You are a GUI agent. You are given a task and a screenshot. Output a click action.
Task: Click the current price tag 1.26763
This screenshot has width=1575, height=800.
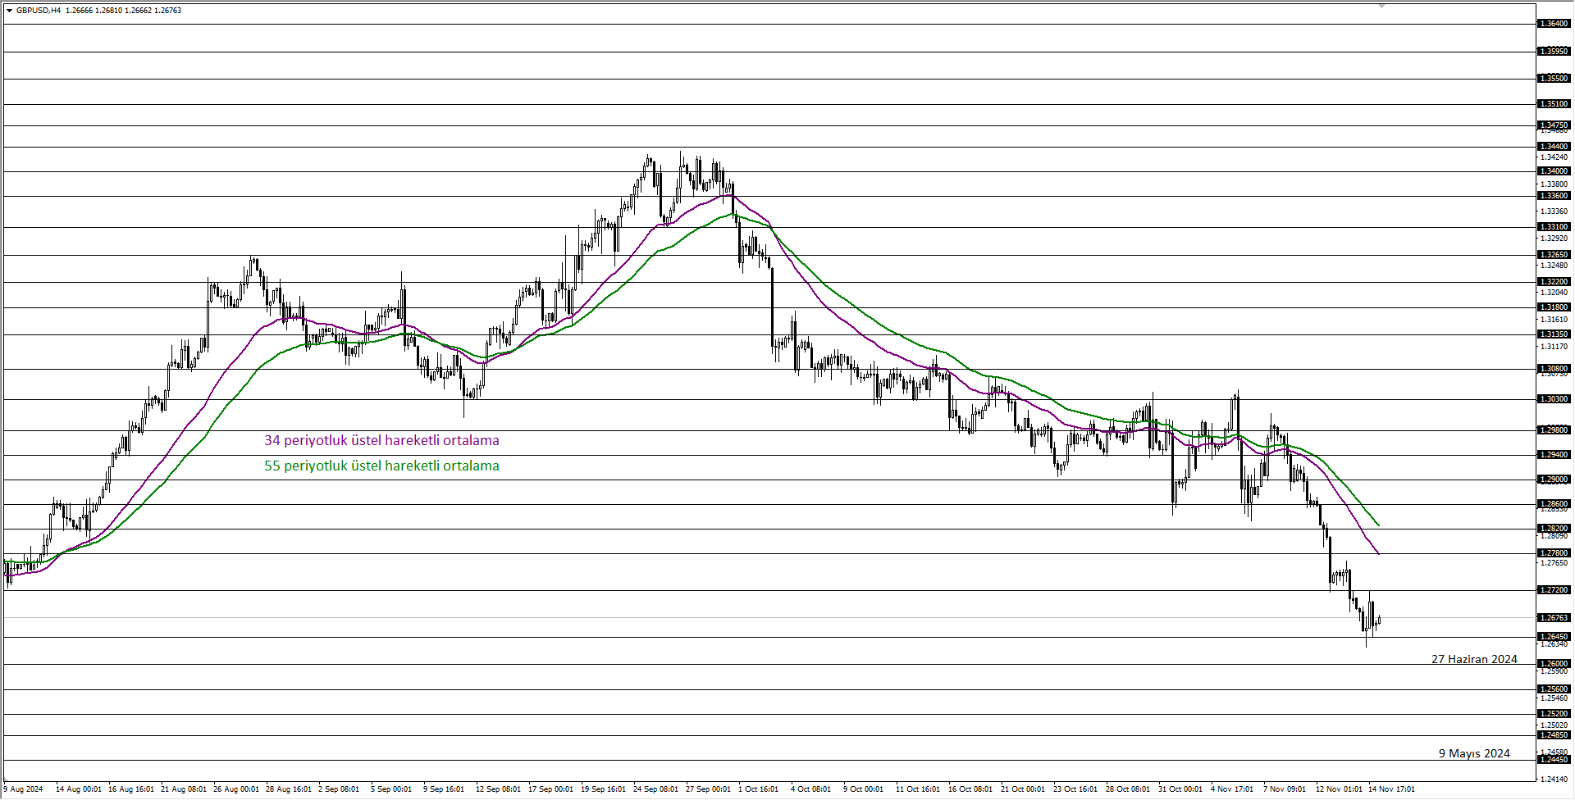1554,618
